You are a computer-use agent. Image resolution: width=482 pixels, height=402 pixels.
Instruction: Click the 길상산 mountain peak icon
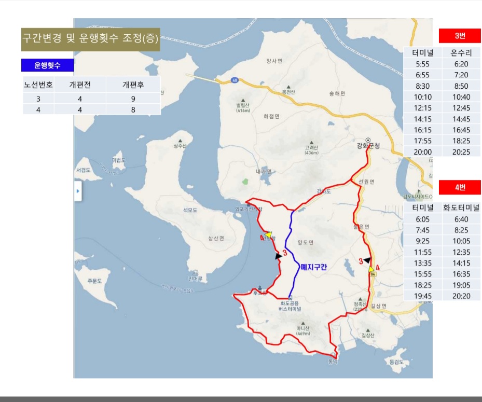pyautogui.click(x=368, y=330)
